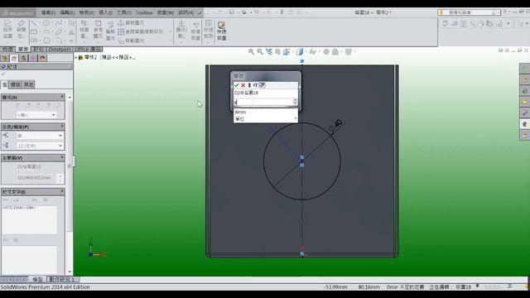Open the DisplayManager tab icon
The image size is (530, 298).
pos(42,58)
